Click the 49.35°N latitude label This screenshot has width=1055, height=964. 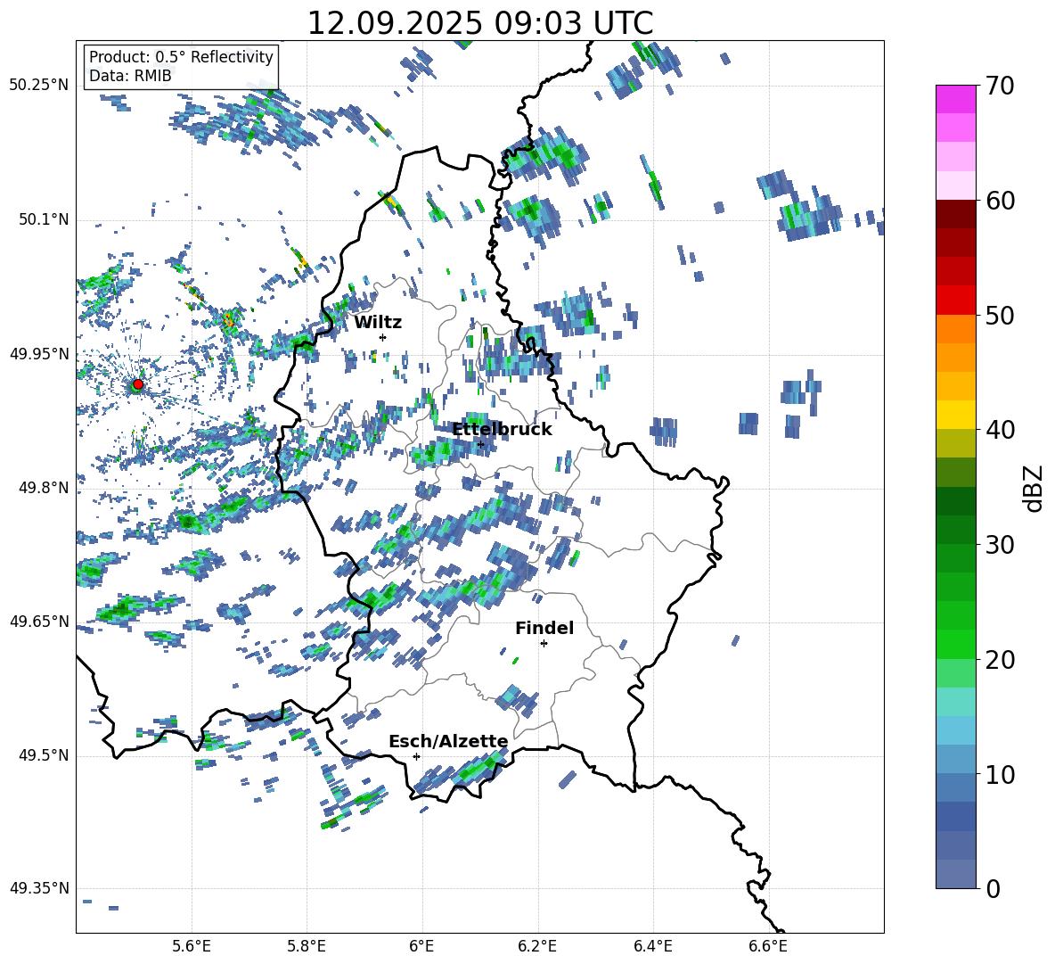(x=39, y=889)
